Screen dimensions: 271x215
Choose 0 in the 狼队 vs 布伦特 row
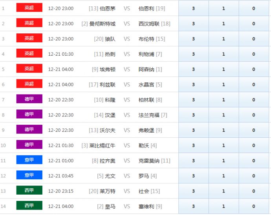click(254, 39)
